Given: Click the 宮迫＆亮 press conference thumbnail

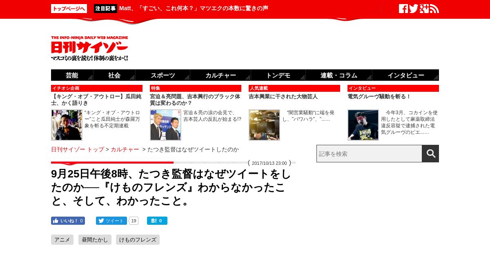Looking at the screenshot, I should coord(165,125).
